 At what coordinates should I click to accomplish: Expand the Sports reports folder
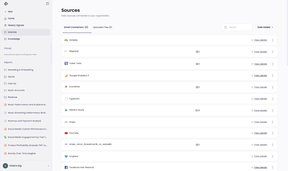(x=9, y=77)
